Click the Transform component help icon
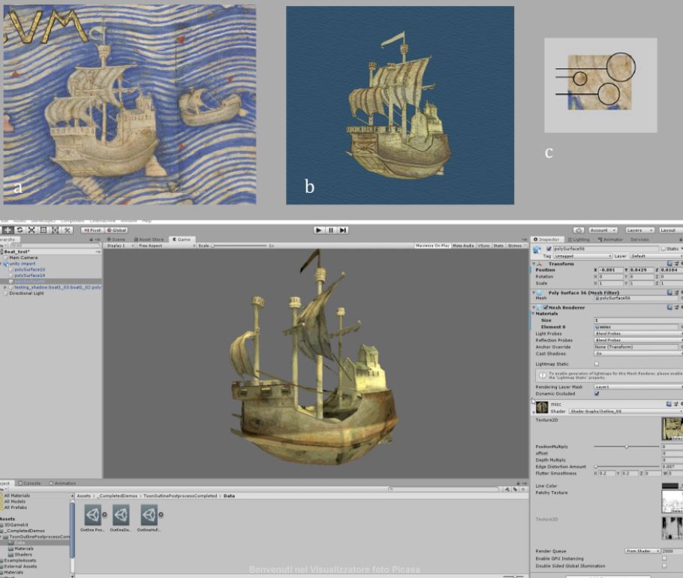The image size is (683, 578). pos(669,263)
